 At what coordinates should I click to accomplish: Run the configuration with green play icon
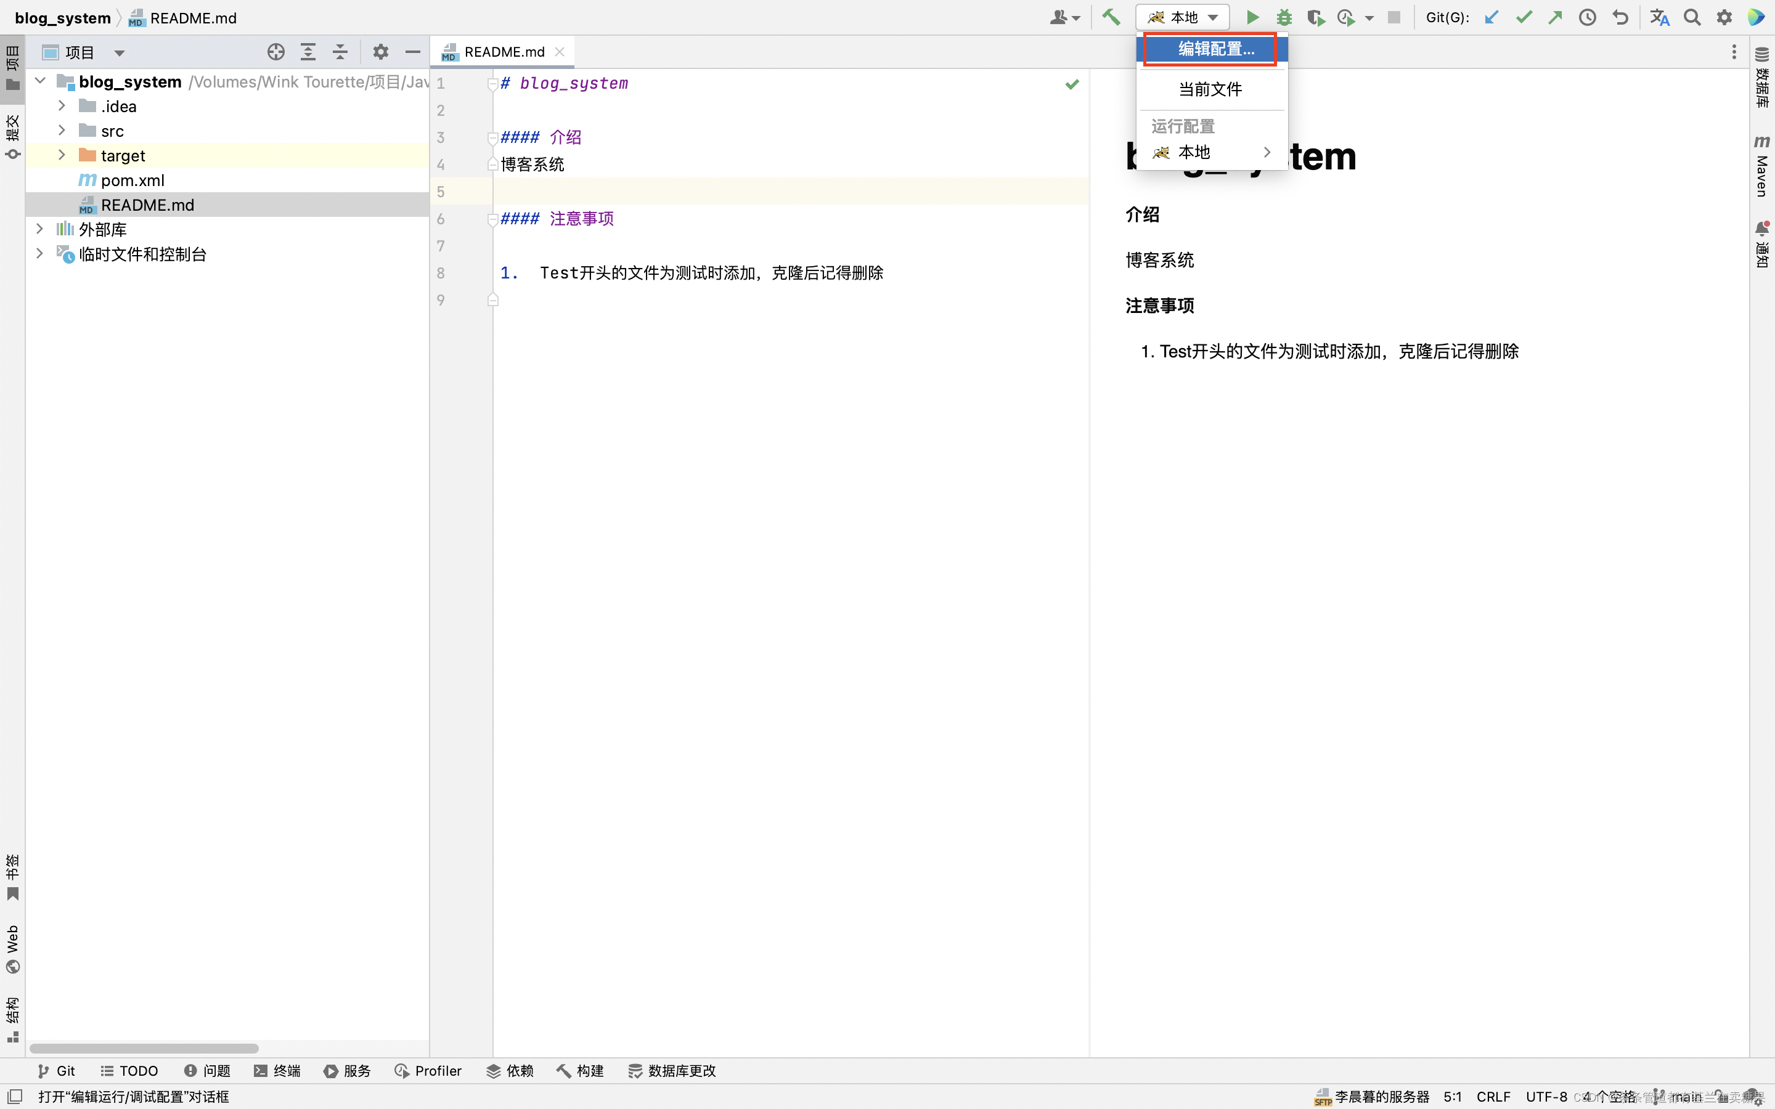(x=1253, y=18)
